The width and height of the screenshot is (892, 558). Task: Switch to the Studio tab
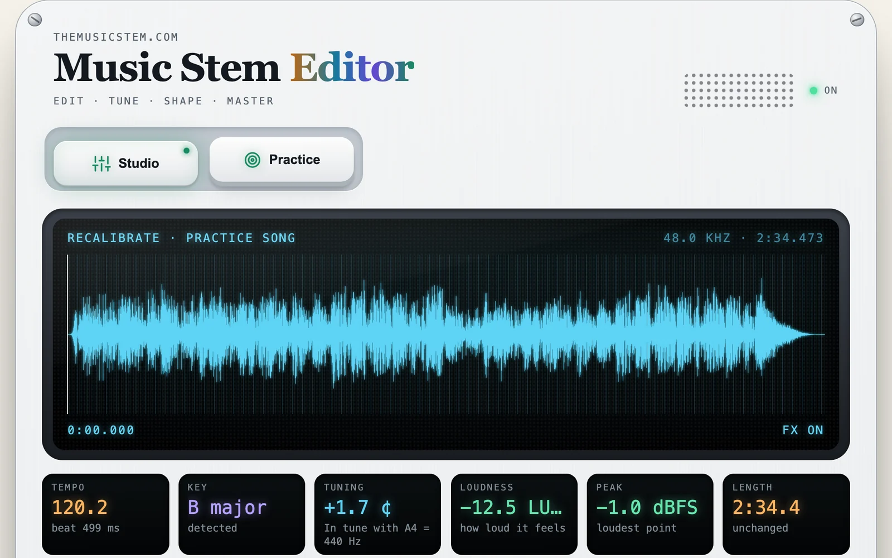pos(126,163)
